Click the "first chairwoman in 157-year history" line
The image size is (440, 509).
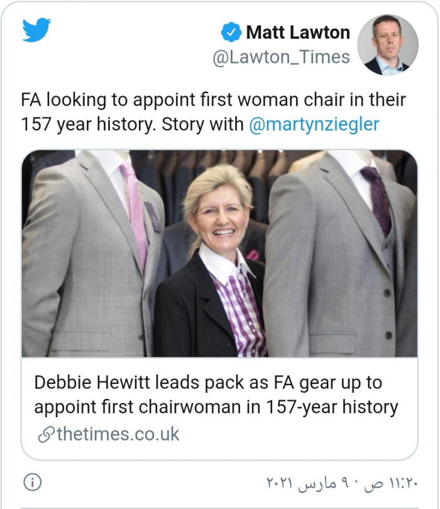pyautogui.click(x=216, y=407)
